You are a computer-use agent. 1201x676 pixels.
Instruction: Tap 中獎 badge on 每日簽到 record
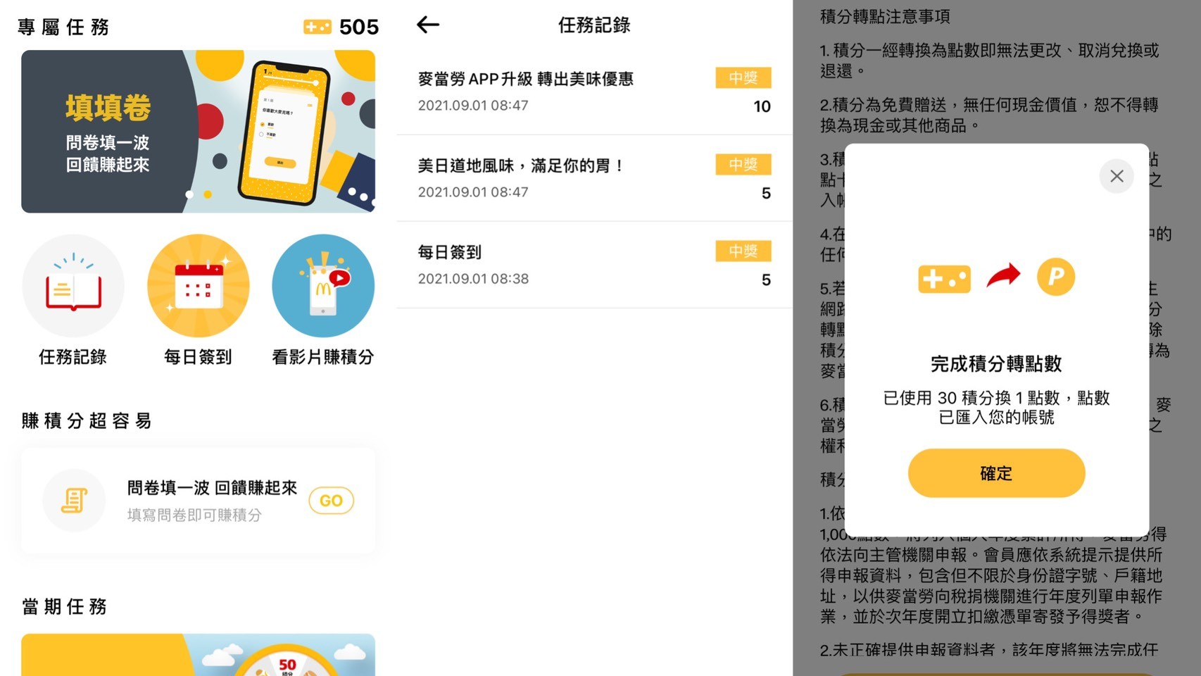(743, 251)
